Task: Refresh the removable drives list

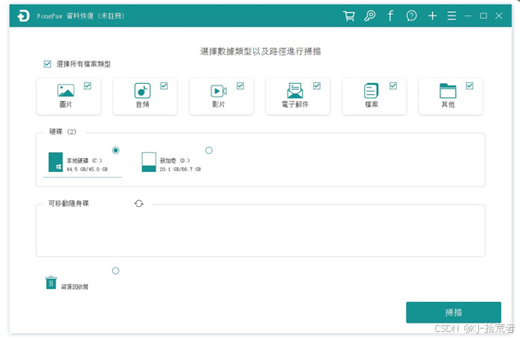Action: point(139,204)
